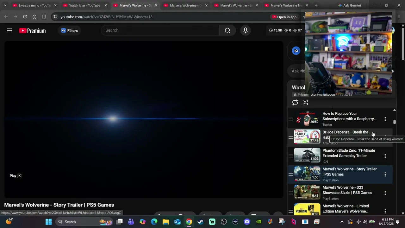Click the browser forward arrow
The height and width of the screenshot is (228, 405).
point(16,17)
